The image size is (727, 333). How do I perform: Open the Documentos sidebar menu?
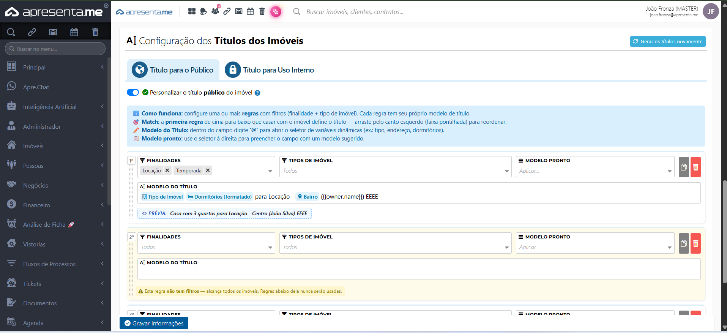tap(55, 303)
